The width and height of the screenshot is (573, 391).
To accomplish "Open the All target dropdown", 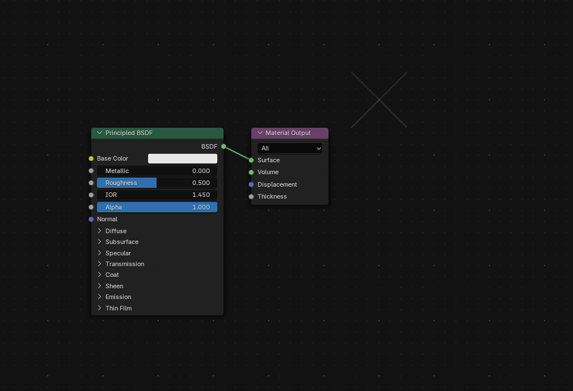I will [x=290, y=148].
